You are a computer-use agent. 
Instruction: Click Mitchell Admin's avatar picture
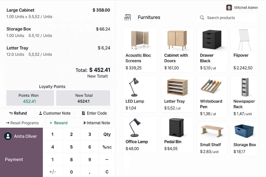(229, 8)
